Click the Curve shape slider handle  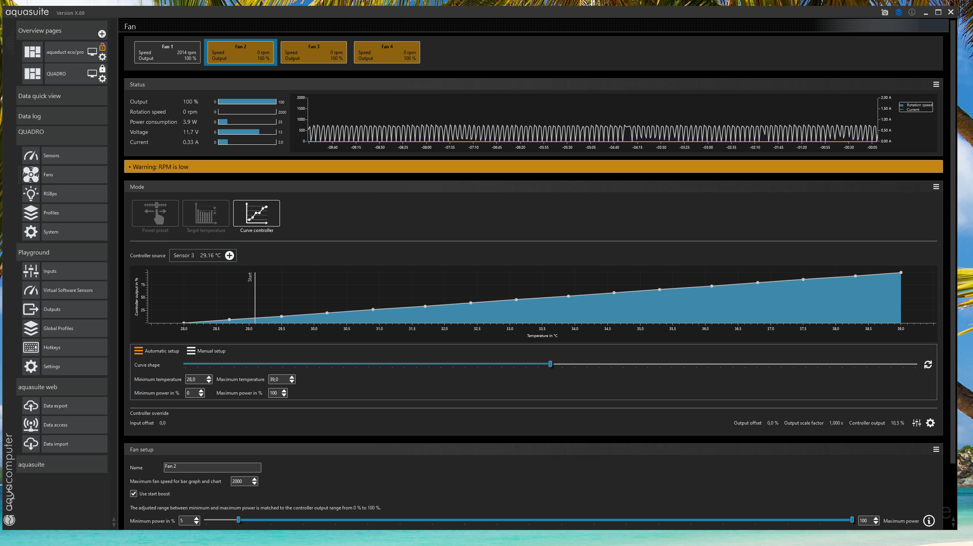(x=550, y=364)
